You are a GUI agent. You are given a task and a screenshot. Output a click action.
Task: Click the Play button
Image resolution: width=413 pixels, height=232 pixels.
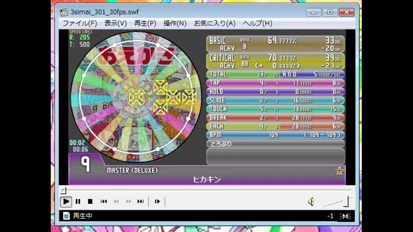[66, 202]
